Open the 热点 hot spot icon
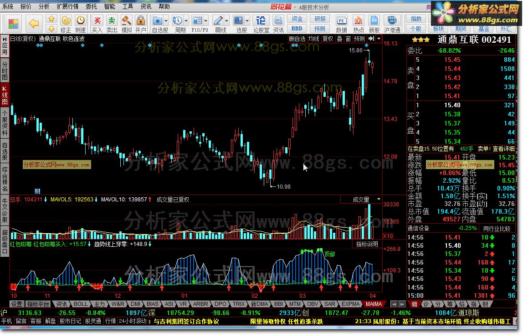 (x=359, y=24)
